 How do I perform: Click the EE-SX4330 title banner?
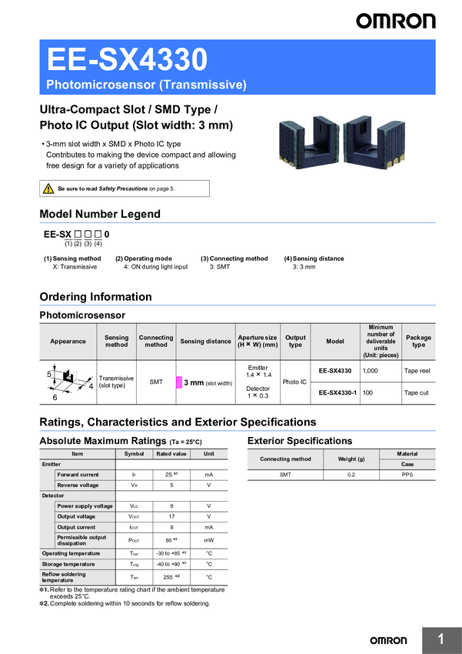click(x=238, y=67)
